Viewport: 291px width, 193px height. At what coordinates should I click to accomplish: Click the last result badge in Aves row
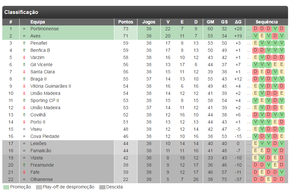click(282, 36)
